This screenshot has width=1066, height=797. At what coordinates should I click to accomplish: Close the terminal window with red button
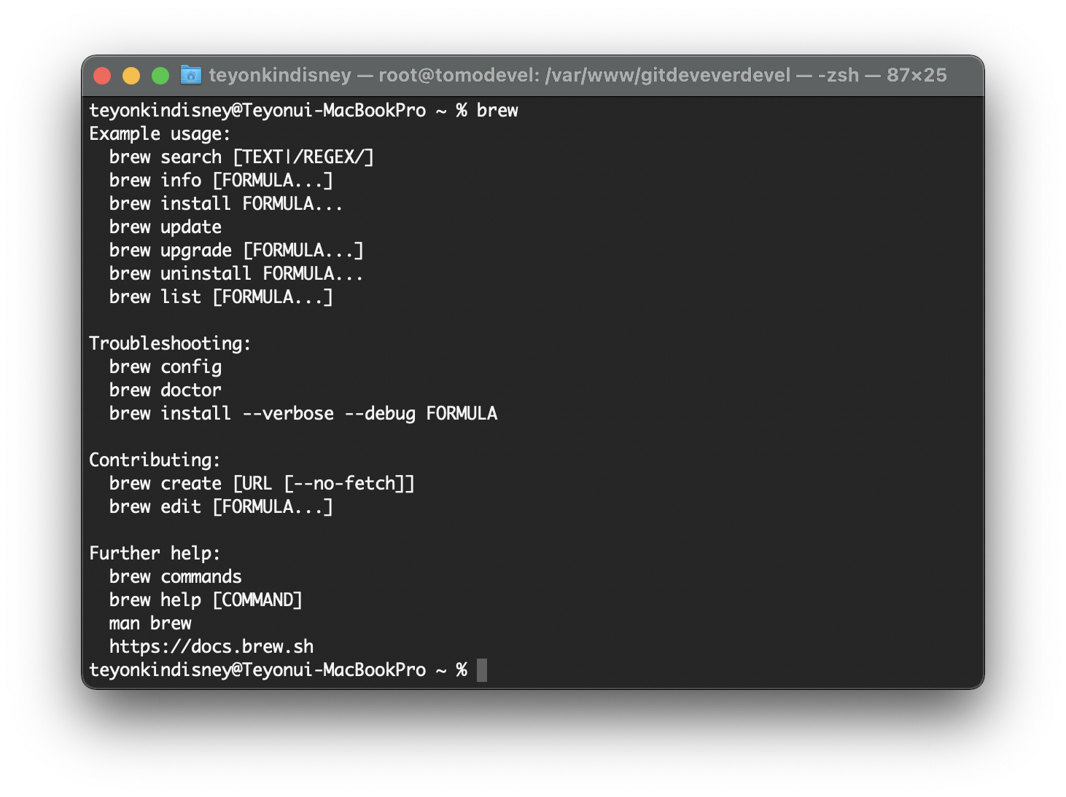(102, 75)
